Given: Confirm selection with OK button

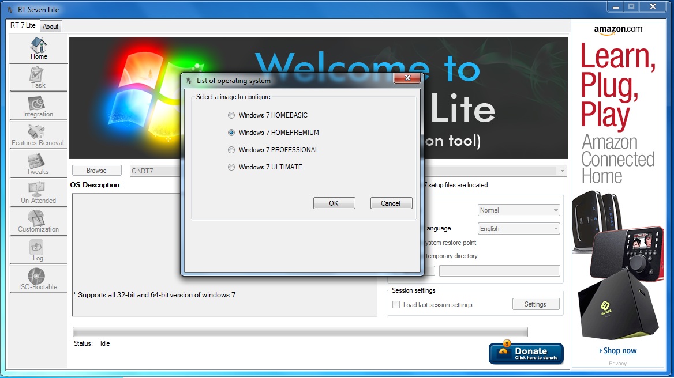Looking at the screenshot, I should [334, 203].
